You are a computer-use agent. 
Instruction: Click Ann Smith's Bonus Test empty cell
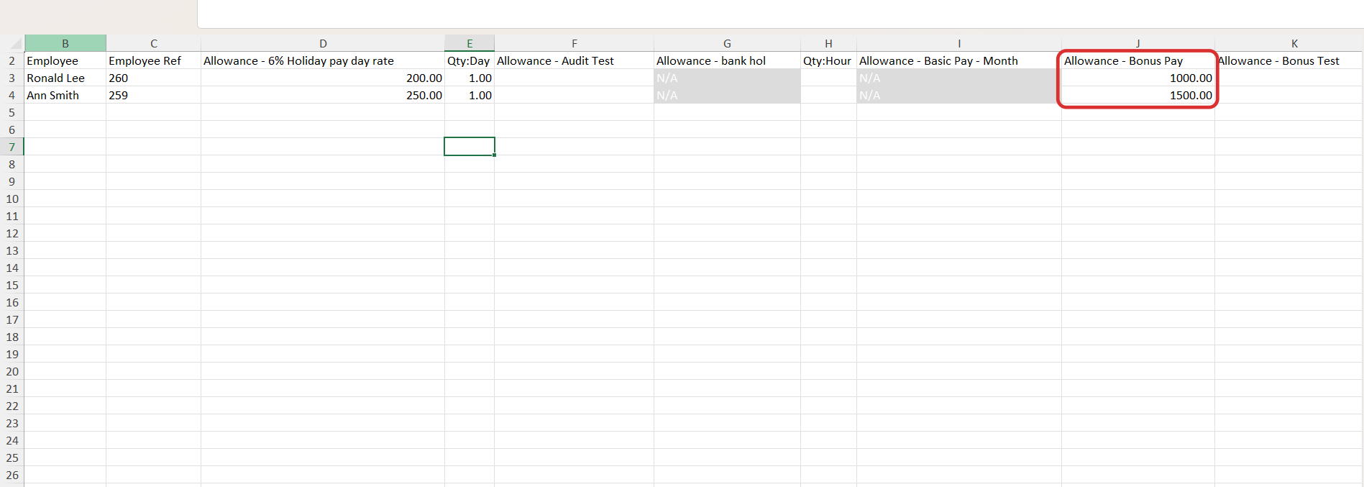(x=1289, y=95)
